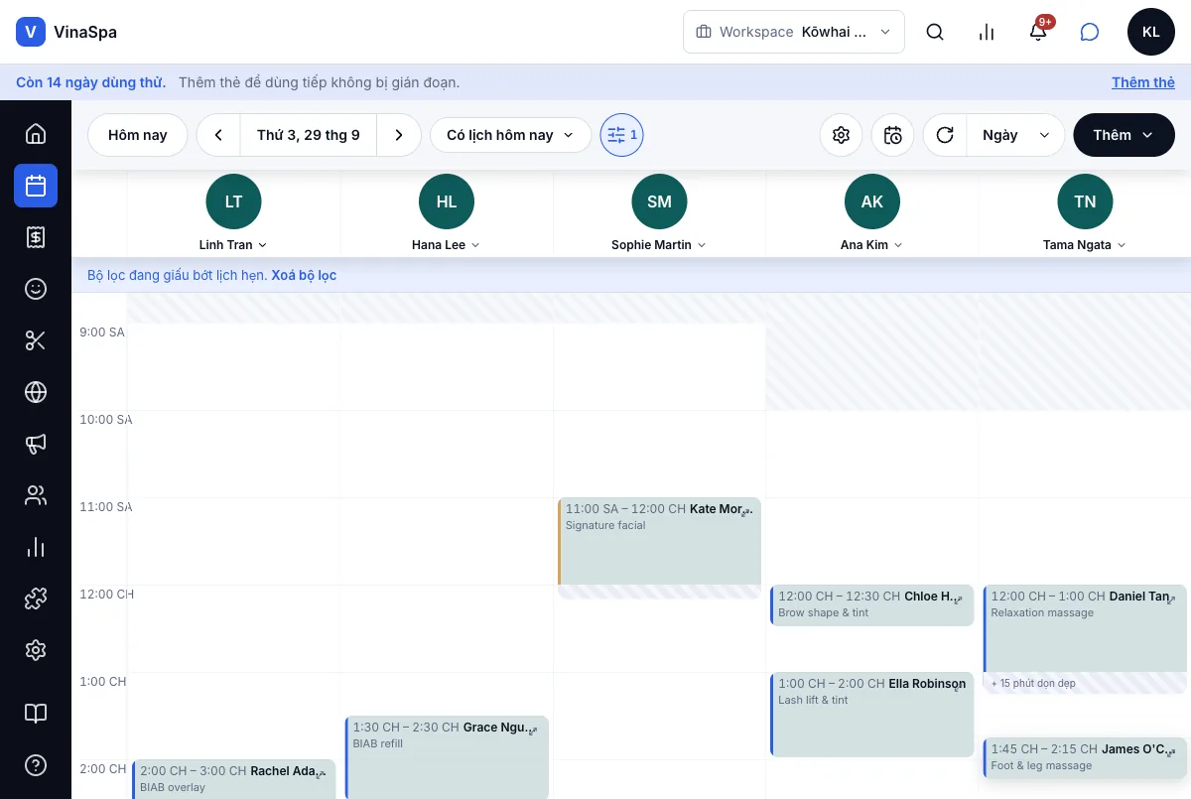This screenshot has height=799, width=1191.
Task: Open the calendar clock icon button
Action: (x=893, y=135)
